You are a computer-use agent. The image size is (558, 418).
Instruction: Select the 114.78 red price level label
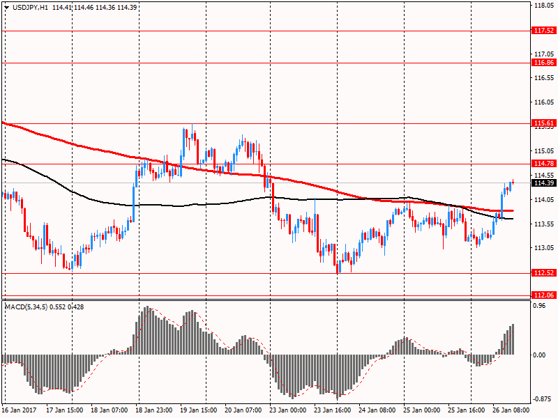544,164
